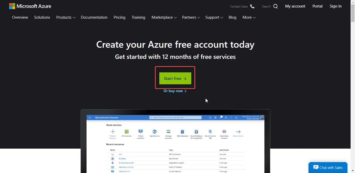The width and height of the screenshot is (355, 173).
Task: Click the portal preview search box
Action: point(175,117)
